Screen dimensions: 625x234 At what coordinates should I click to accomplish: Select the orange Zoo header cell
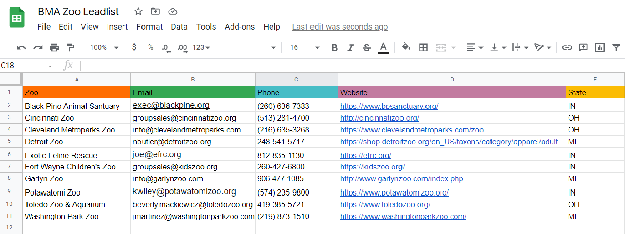pyautogui.click(x=77, y=92)
